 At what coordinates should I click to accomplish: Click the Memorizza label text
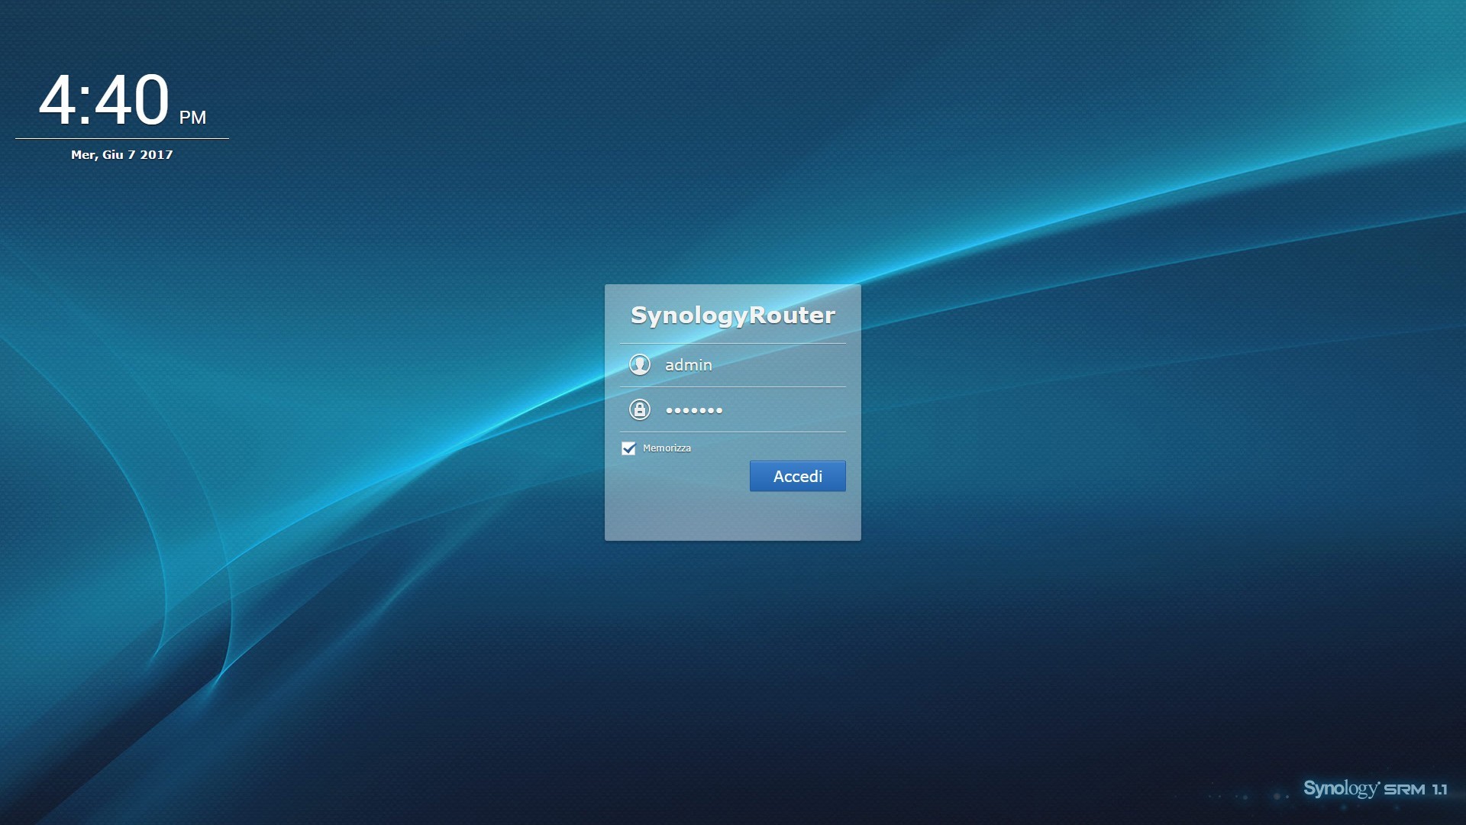(667, 448)
